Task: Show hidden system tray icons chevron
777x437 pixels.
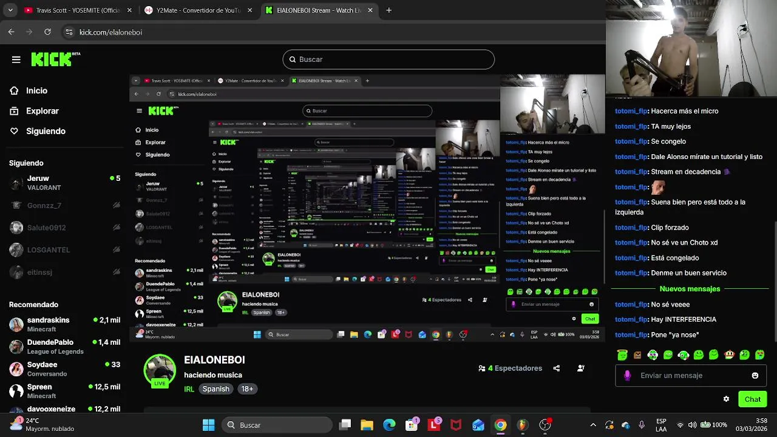Action: pyautogui.click(x=593, y=425)
